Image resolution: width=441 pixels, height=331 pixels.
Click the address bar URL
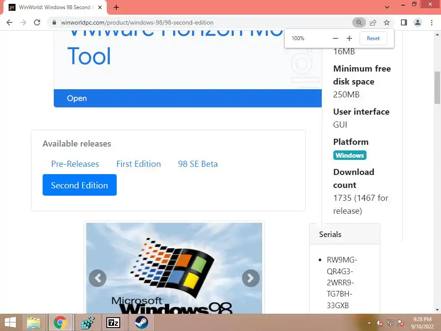137,22
